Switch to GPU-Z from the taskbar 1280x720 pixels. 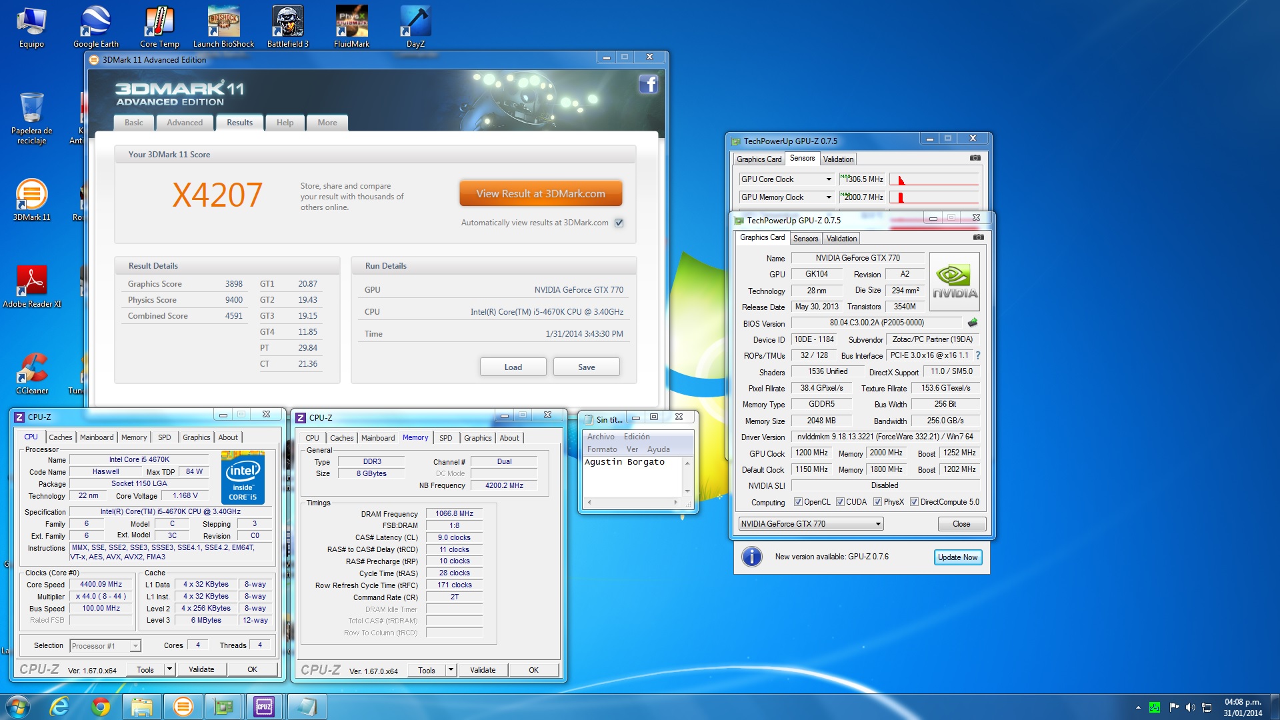coord(223,707)
